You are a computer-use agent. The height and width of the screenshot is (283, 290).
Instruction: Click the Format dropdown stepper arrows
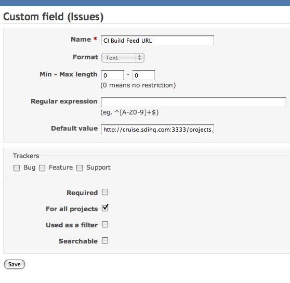click(140, 58)
